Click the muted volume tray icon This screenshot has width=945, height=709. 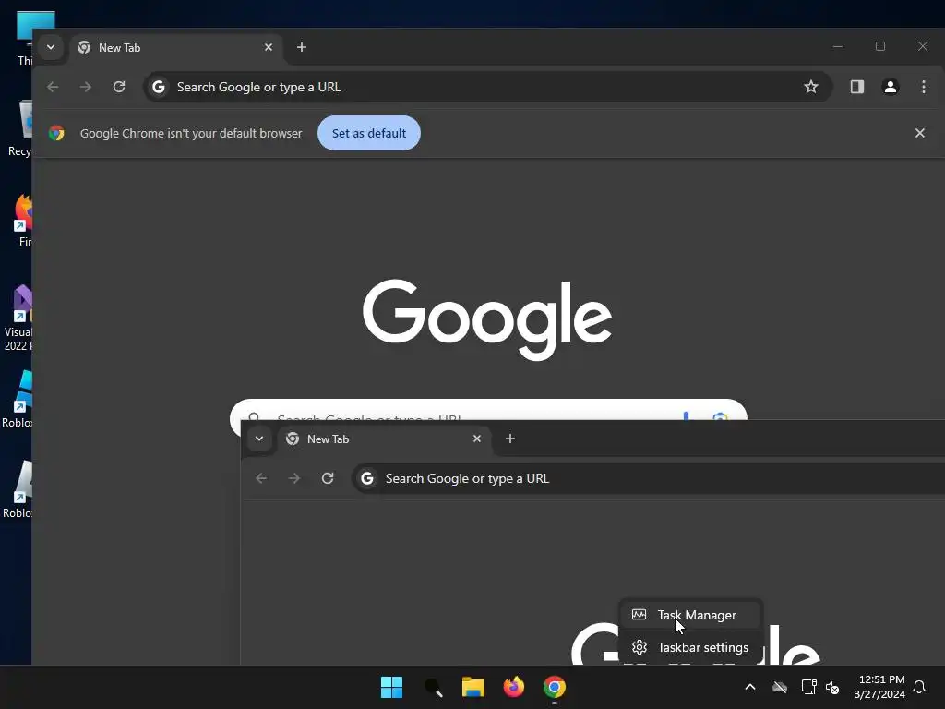[832, 687]
